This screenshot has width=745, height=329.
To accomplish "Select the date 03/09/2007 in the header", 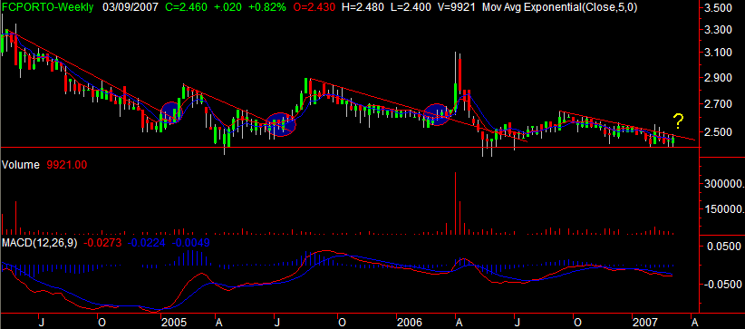I will tap(130, 7).
